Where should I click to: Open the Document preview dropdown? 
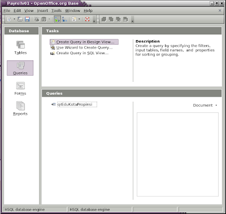click(x=205, y=105)
